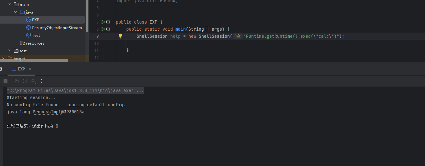Viewport: 425px width, 166px height.
Task: Expand the test folder
Action: tap(9, 51)
